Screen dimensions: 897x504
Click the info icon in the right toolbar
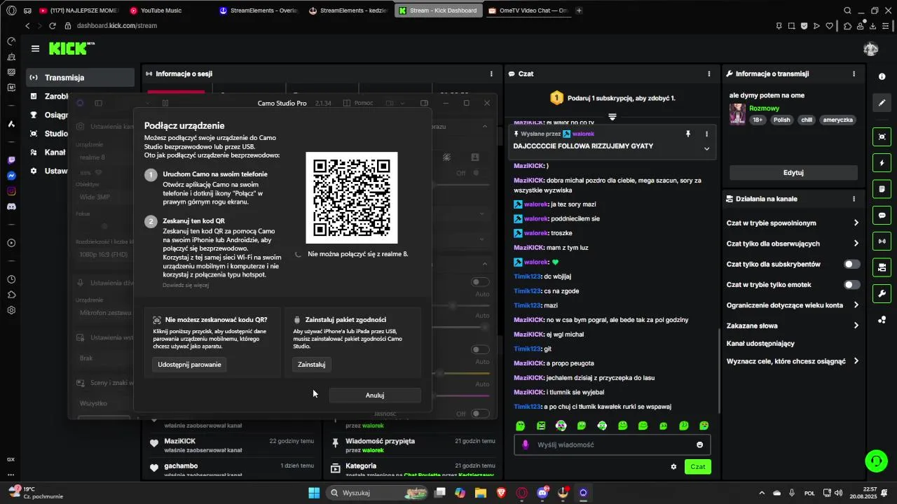(882, 76)
